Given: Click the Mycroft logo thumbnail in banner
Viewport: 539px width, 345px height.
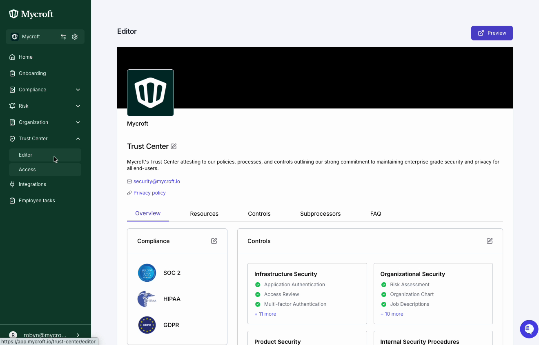Looking at the screenshot, I should (x=150, y=93).
